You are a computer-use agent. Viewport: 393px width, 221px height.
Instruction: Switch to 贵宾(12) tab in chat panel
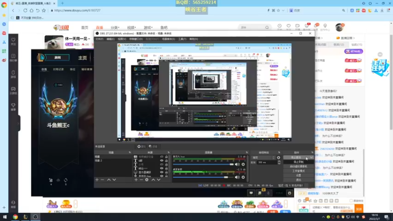point(338,45)
